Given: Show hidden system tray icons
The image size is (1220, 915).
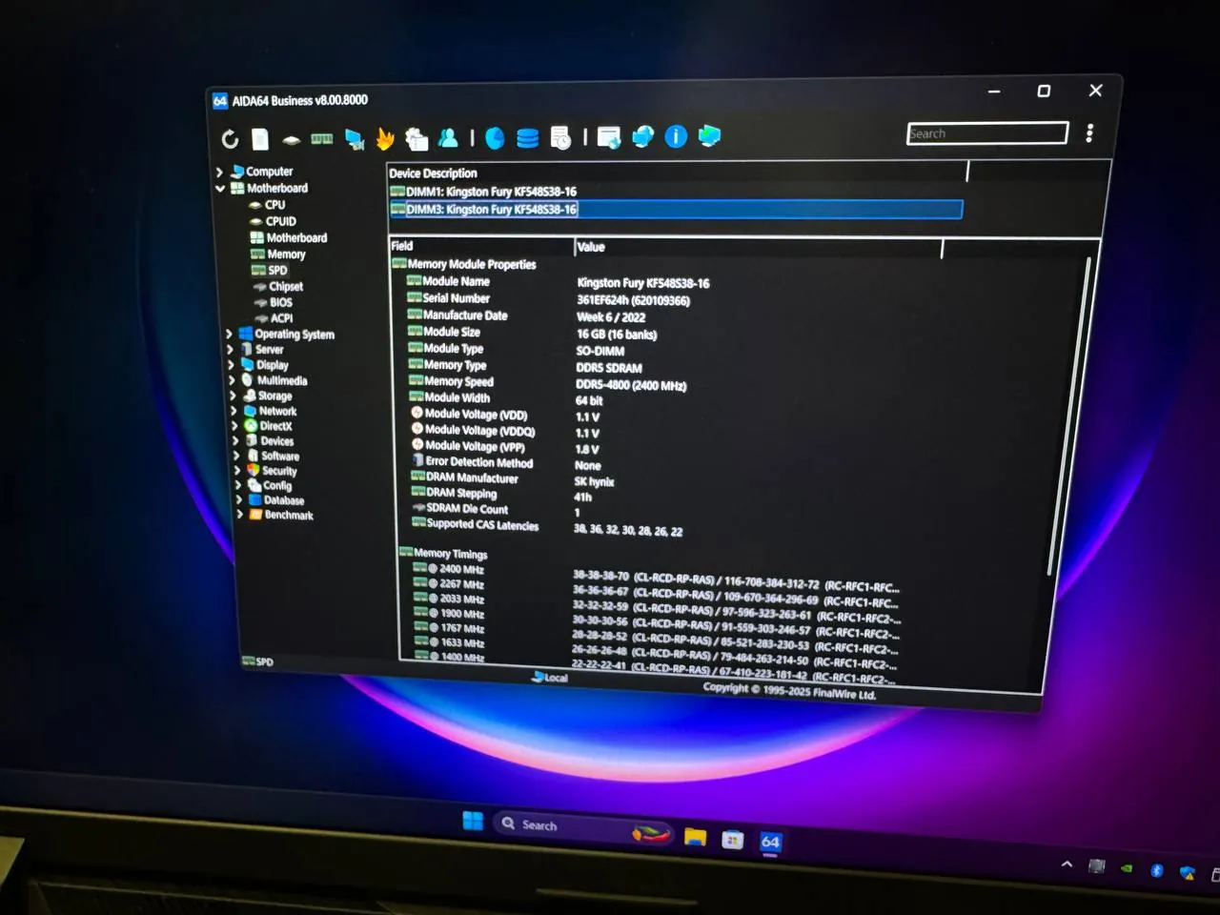Looking at the screenshot, I should point(1067,864).
